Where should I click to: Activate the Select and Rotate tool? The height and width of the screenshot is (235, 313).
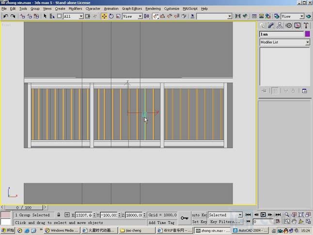tap(111, 16)
